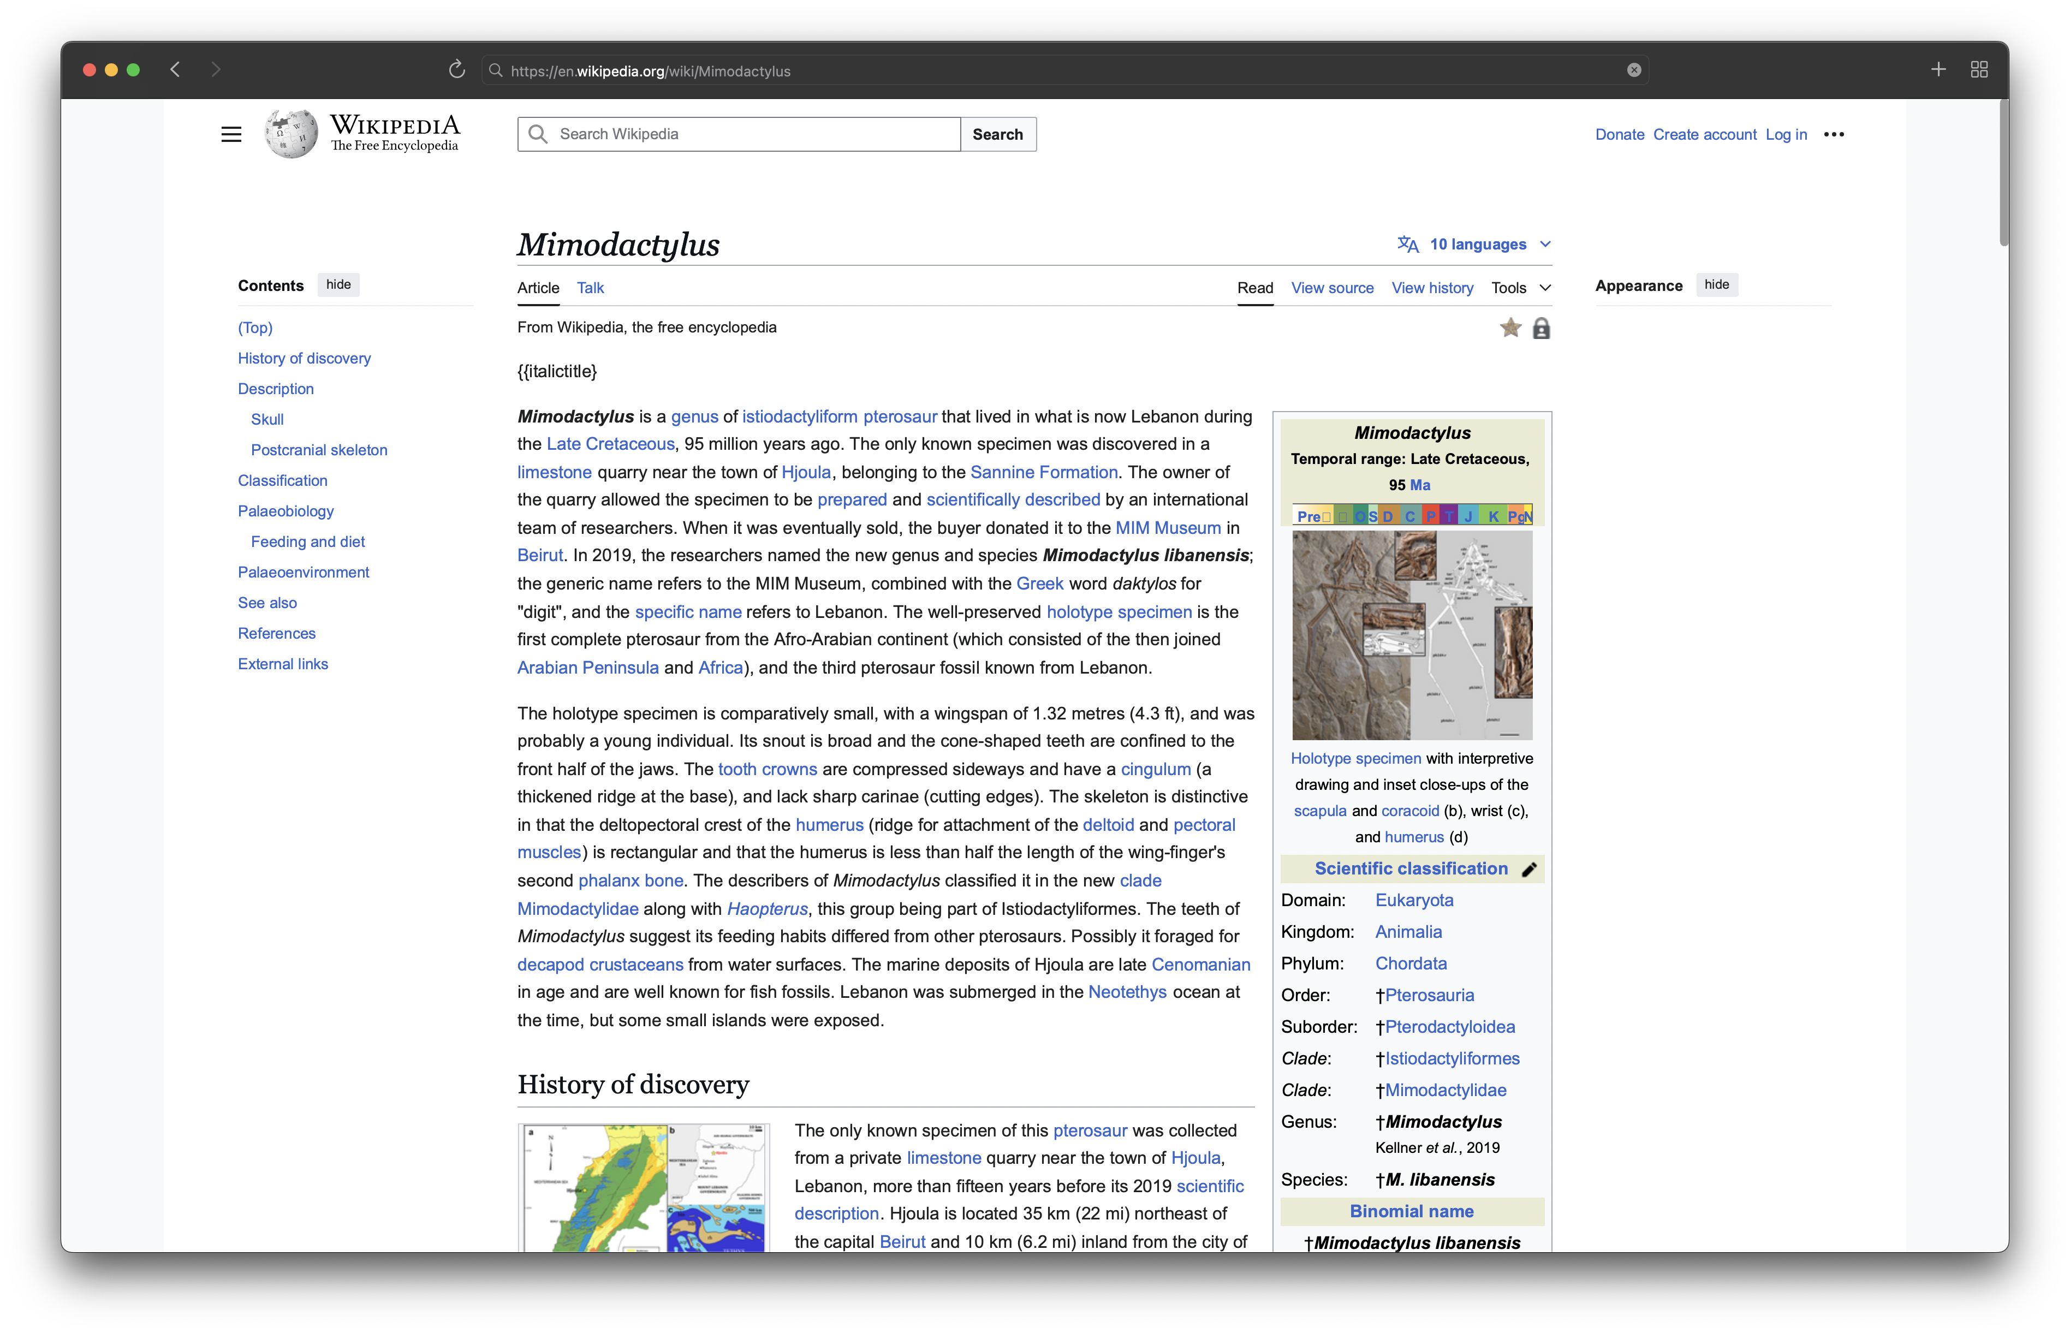Click the Wikipedia globe logo
The image size is (2070, 1333).
(291, 134)
